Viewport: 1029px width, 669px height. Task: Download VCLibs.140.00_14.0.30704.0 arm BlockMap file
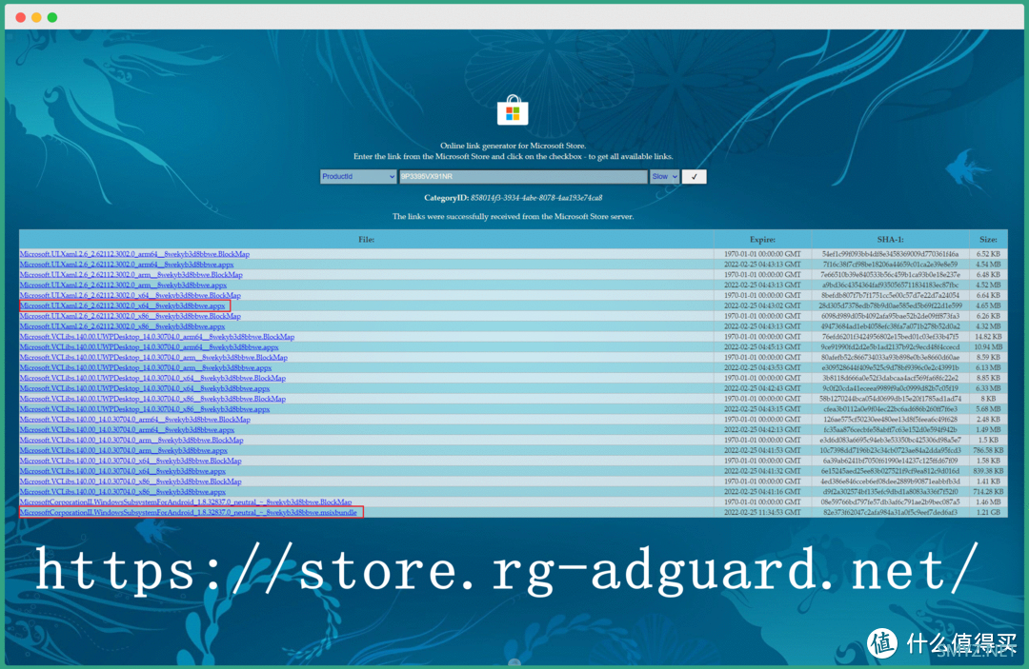pyautogui.click(x=131, y=441)
